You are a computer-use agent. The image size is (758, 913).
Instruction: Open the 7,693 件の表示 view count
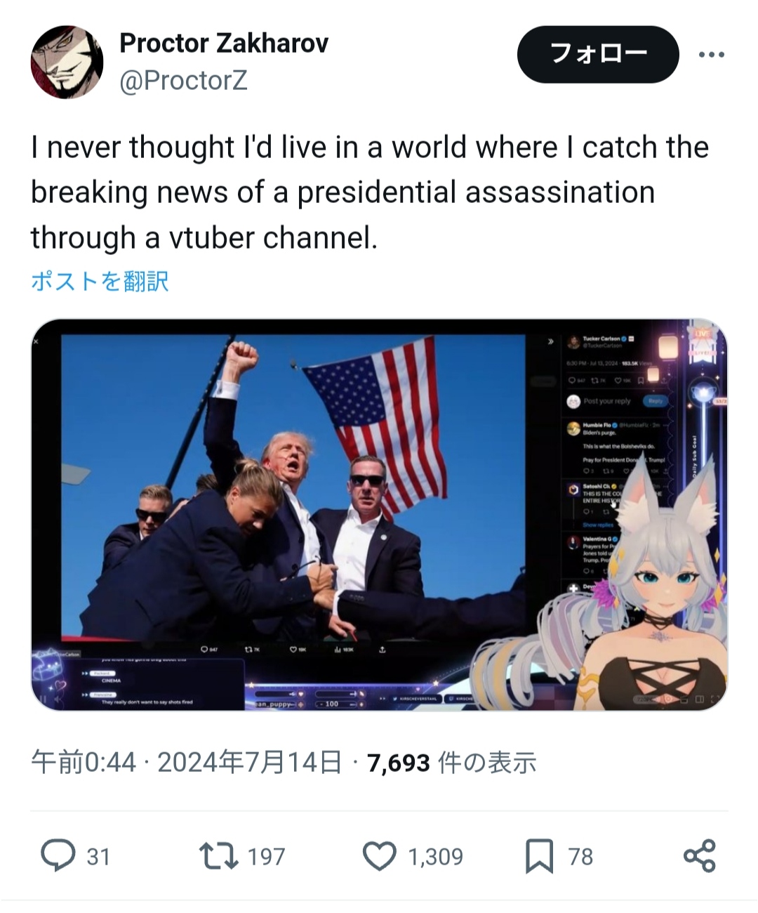pyautogui.click(x=452, y=762)
